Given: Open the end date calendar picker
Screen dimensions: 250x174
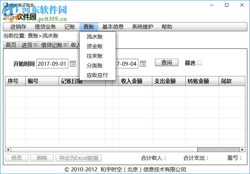Looking at the screenshot, I should point(143,64).
